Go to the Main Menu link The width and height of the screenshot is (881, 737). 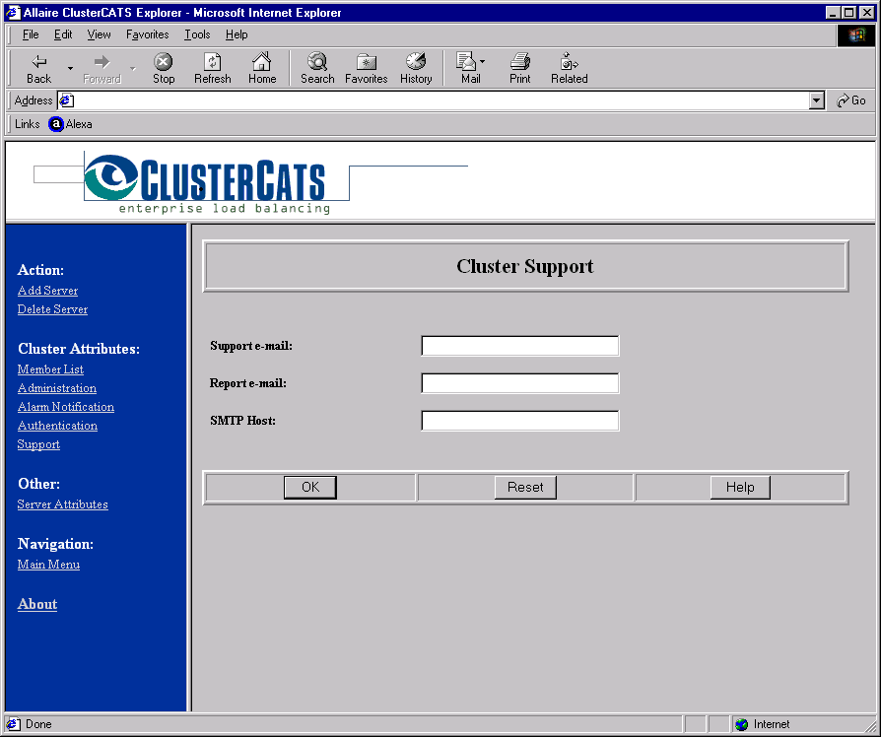click(x=48, y=565)
